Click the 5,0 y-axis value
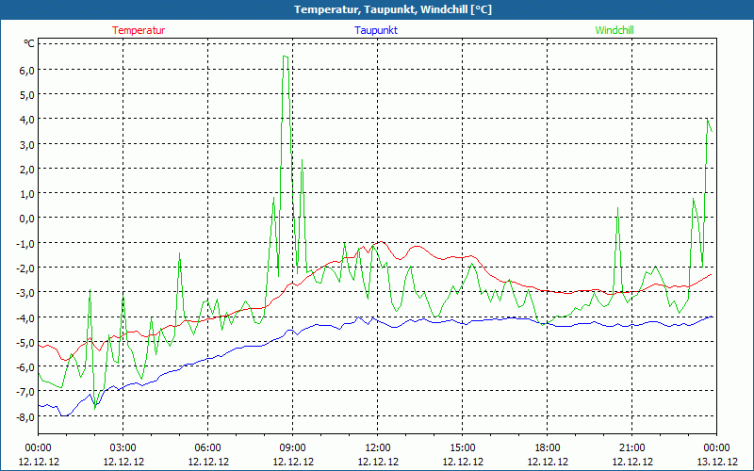The height and width of the screenshot is (471, 754). click(x=26, y=95)
